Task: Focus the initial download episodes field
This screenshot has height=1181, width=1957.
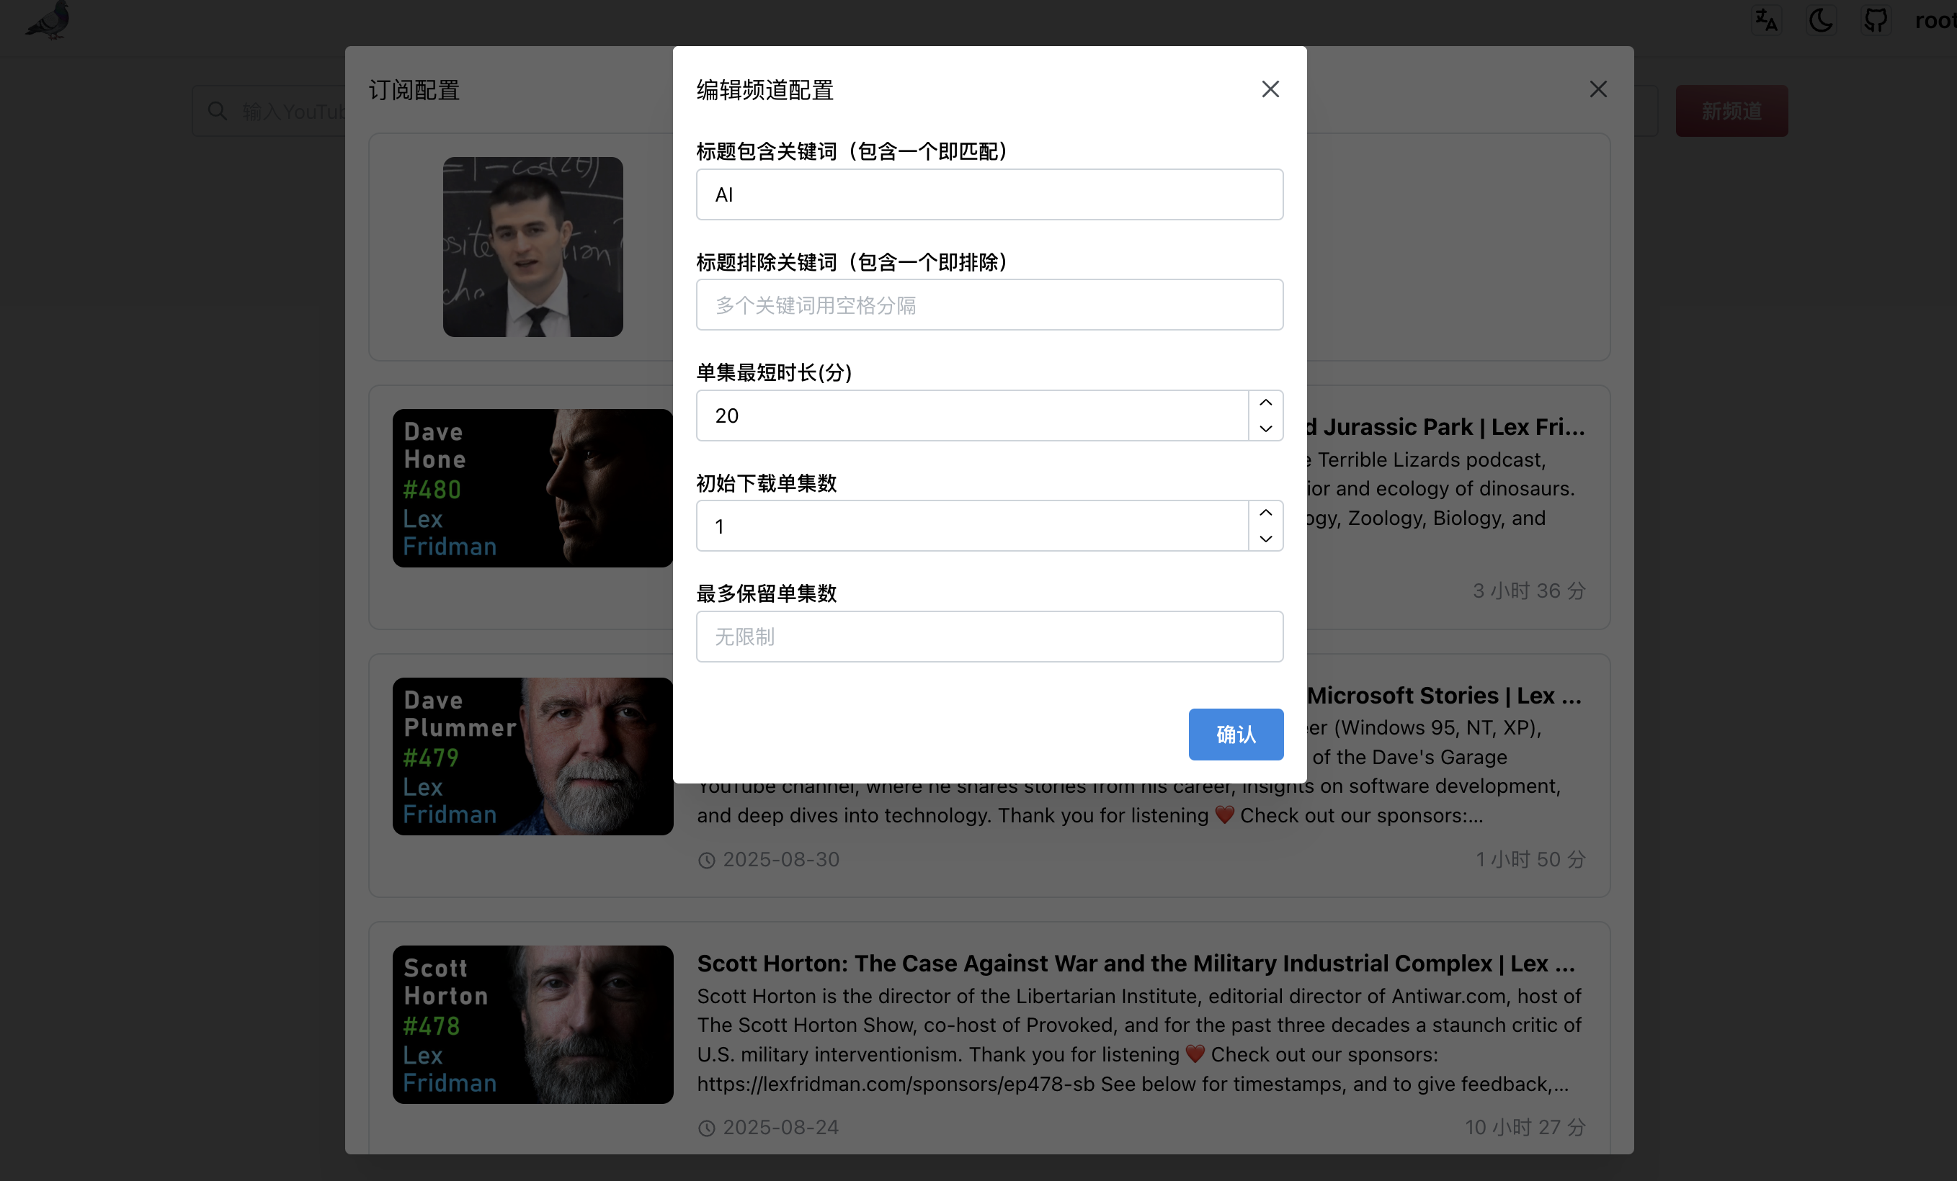Action: pyautogui.click(x=972, y=526)
